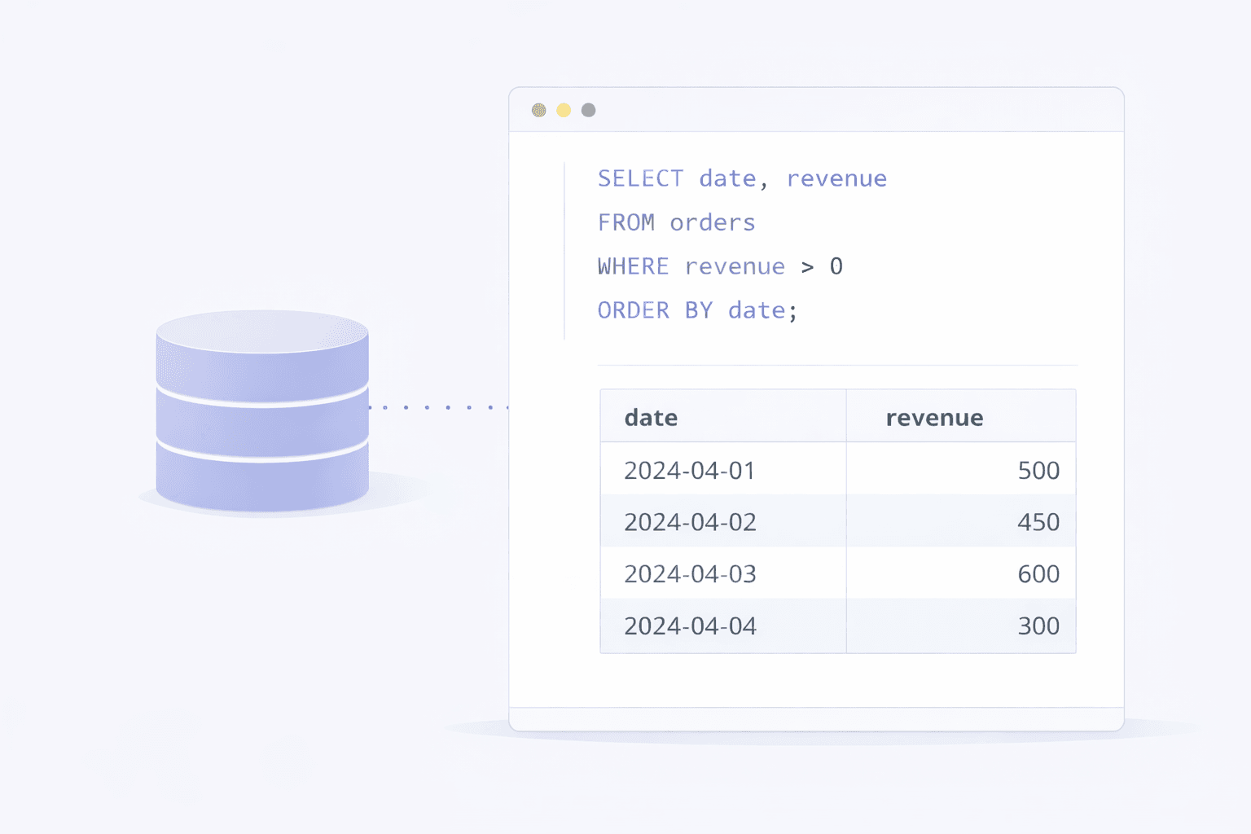Select the 2024-04-03 date cell
Viewport: 1251px width, 834px height.
point(690,573)
